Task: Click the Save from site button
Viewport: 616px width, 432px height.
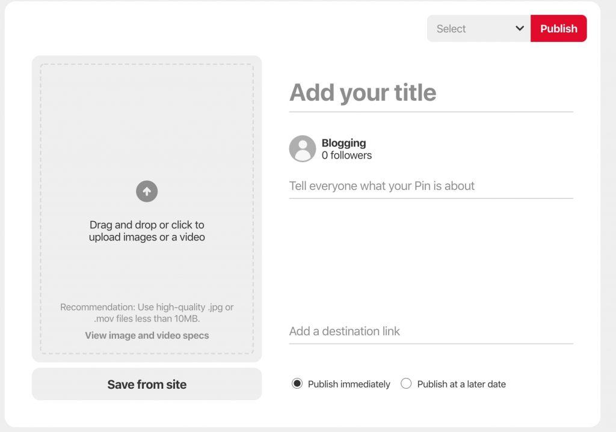Action: pos(147,384)
